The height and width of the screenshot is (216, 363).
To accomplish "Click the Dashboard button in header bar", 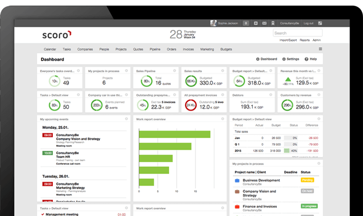I will point(267,59).
